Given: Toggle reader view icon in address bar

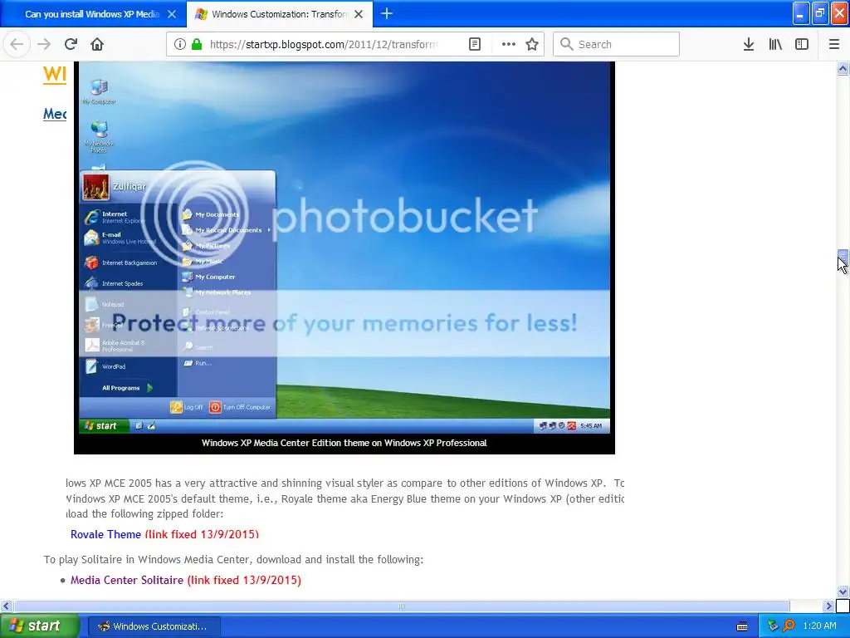Looking at the screenshot, I should [x=474, y=44].
